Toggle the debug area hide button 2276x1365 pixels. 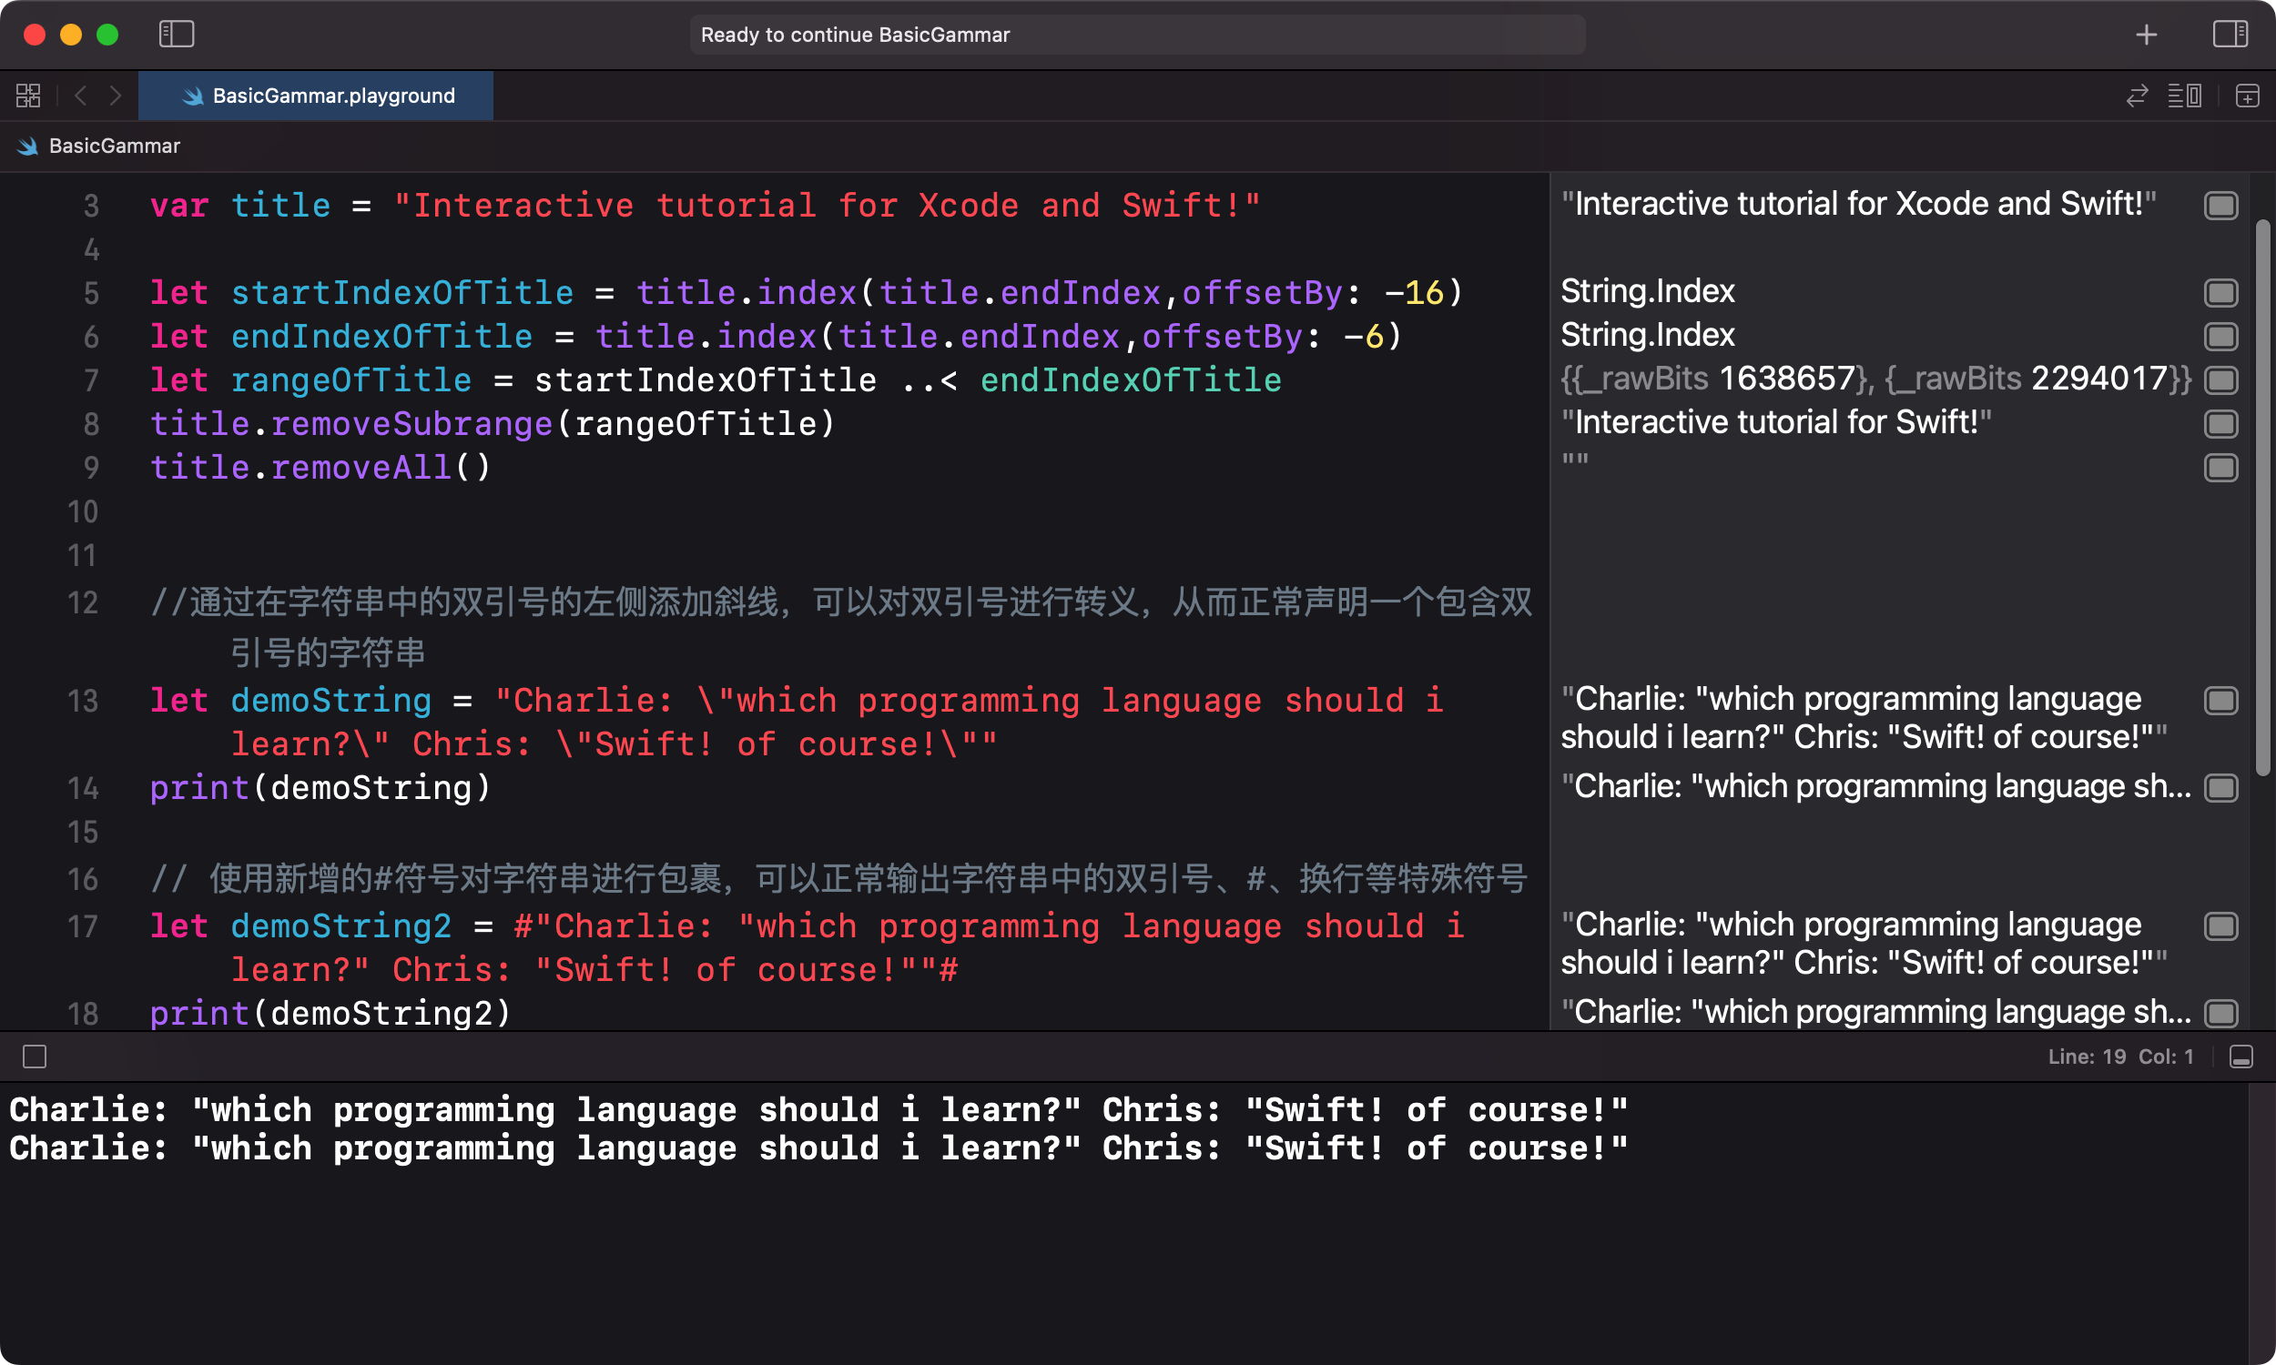tap(2241, 1057)
